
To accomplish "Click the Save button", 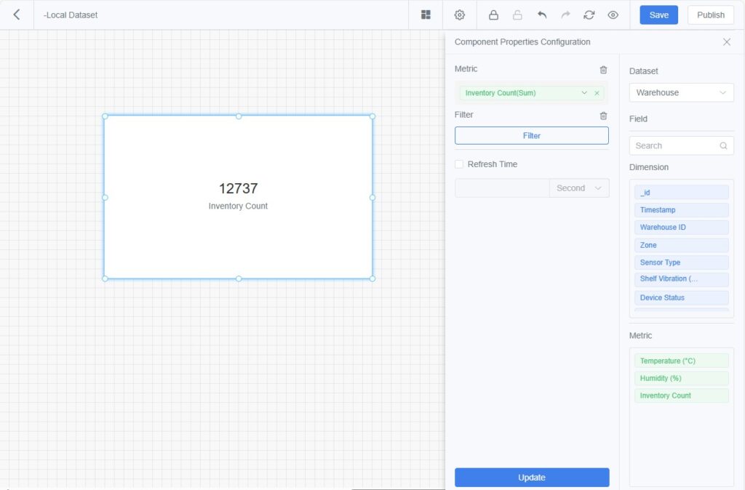I will (658, 15).
